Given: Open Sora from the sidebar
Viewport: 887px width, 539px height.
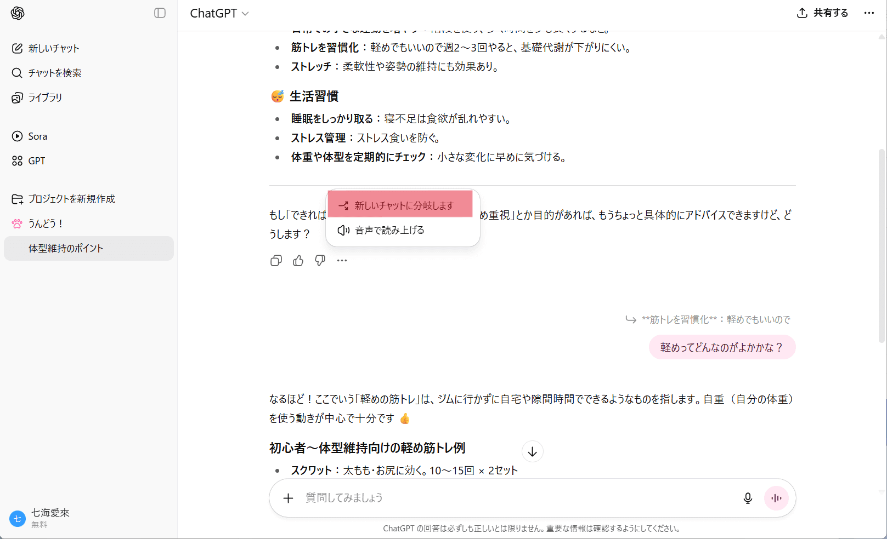Looking at the screenshot, I should (x=37, y=136).
